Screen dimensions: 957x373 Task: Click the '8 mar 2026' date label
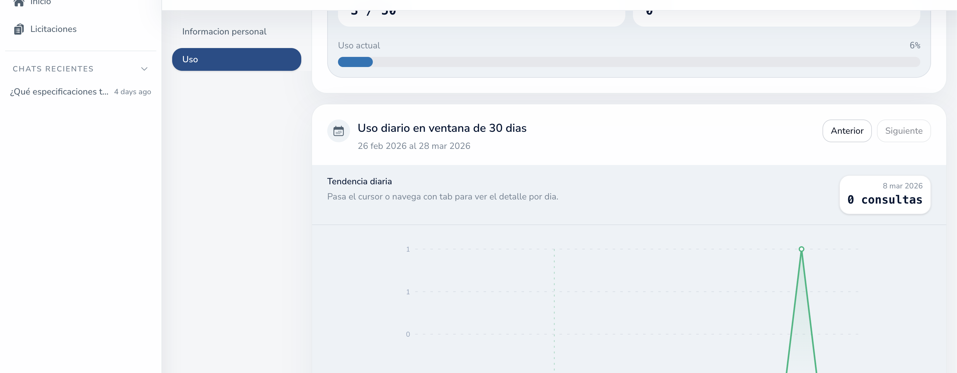[x=903, y=186]
